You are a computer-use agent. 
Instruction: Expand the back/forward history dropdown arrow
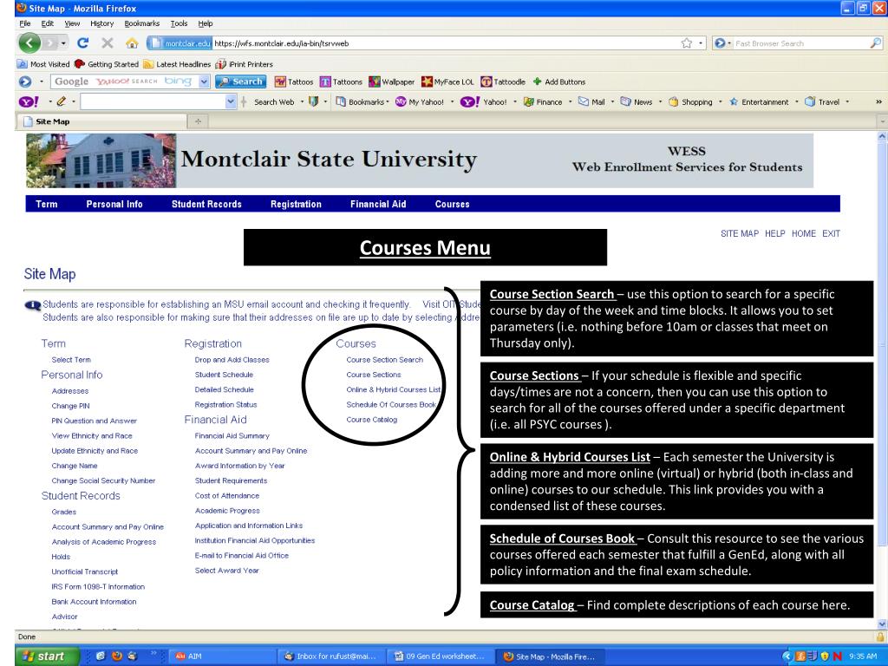pyautogui.click(x=63, y=43)
